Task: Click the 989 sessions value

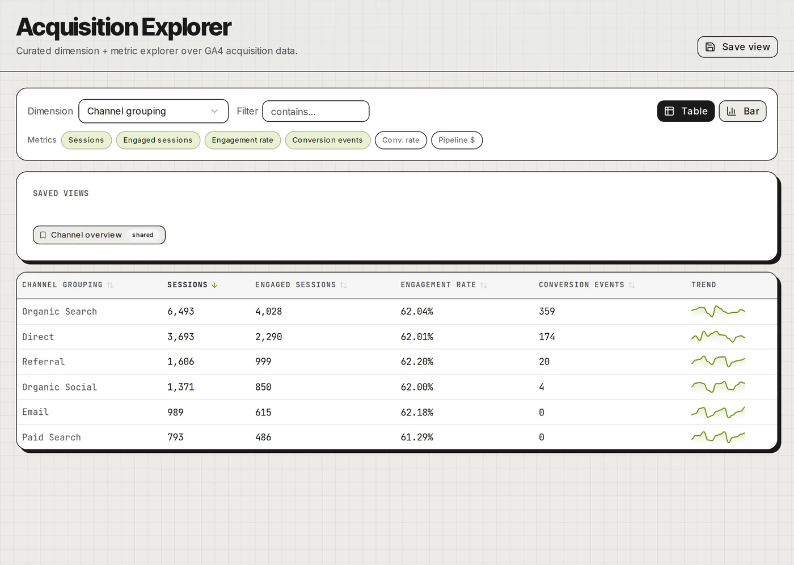Action: click(x=175, y=412)
